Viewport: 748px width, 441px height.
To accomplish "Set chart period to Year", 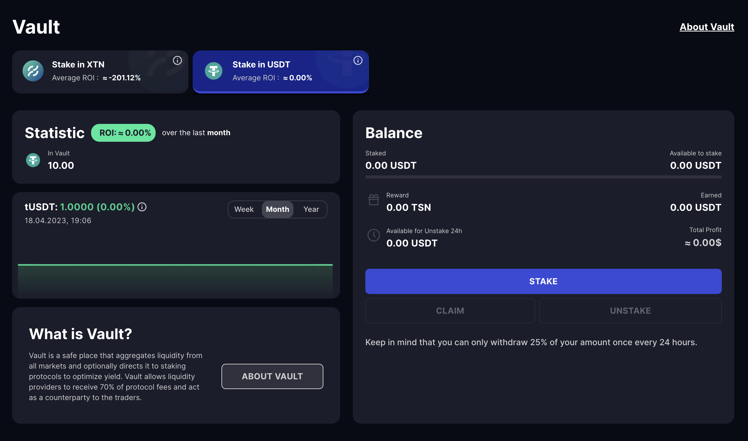I will pos(311,209).
